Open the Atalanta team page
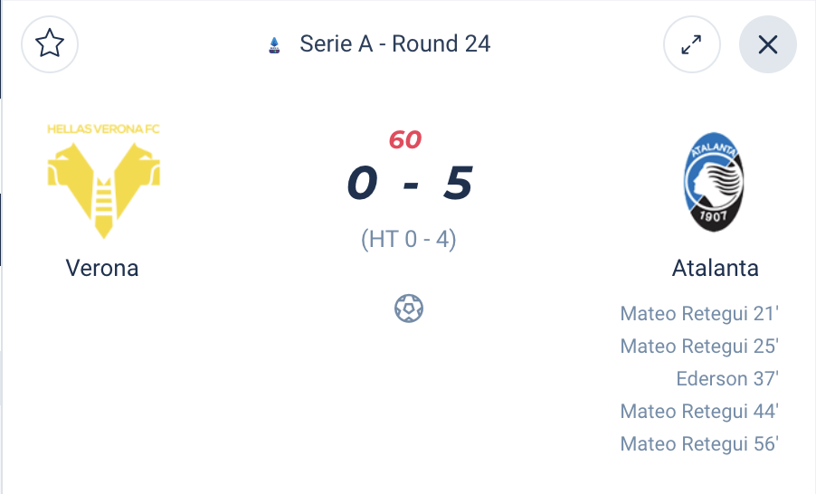This screenshot has height=494, width=816. coord(715,268)
